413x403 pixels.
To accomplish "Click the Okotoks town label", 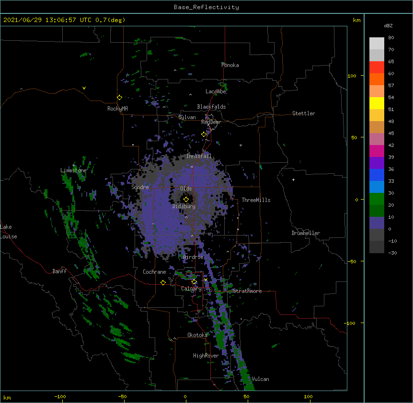I will (x=197, y=335).
